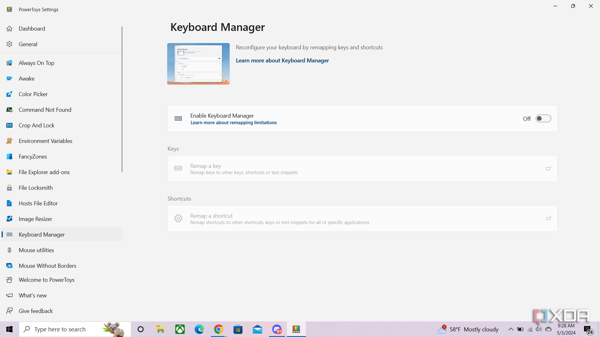Open Google Chrome from the taskbar
Image resolution: width=600 pixels, height=337 pixels.
click(219, 329)
